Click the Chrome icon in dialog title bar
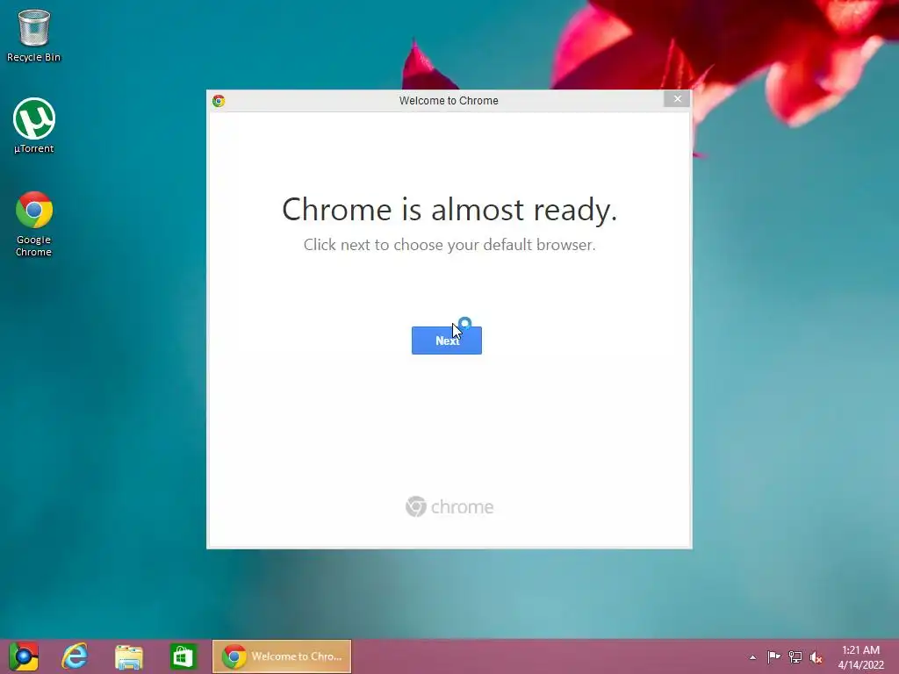The width and height of the screenshot is (899, 674). tap(219, 101)
